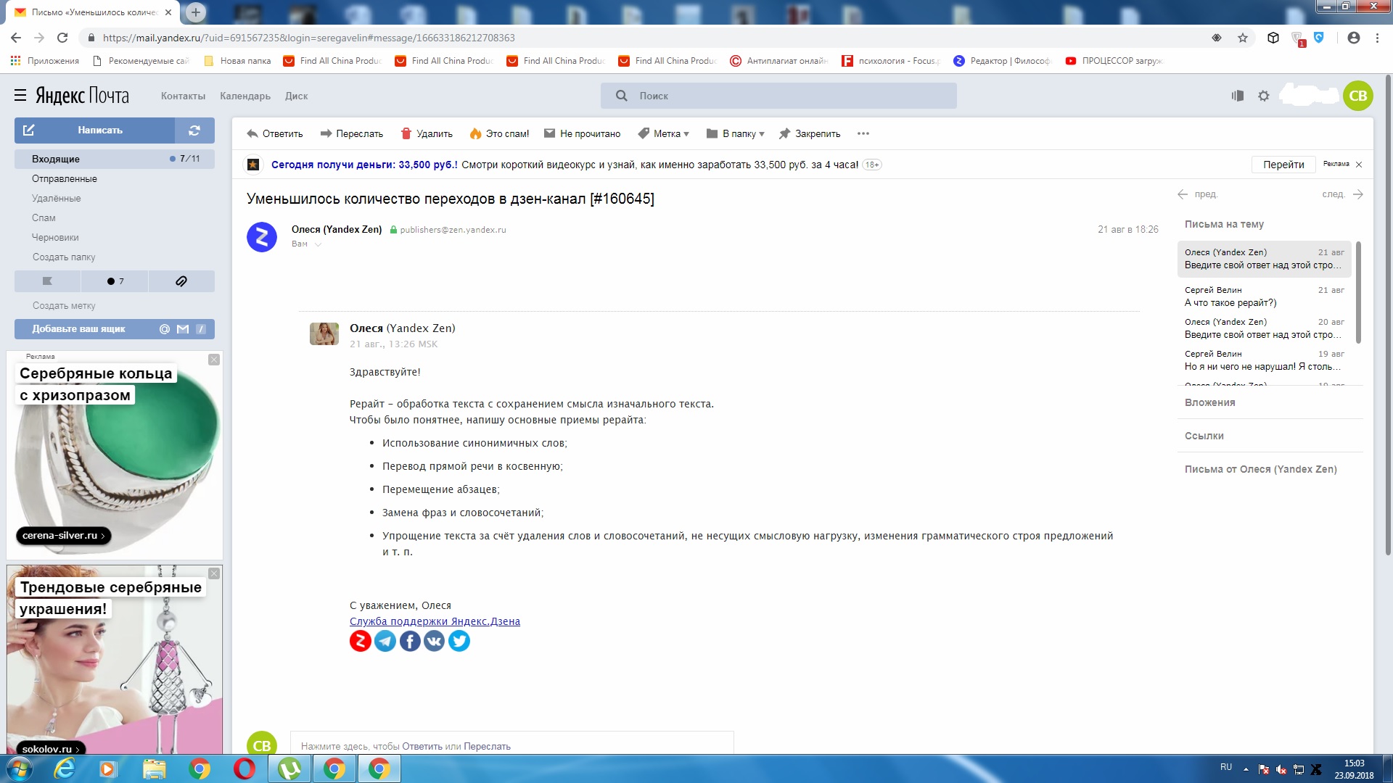Open the Черновики folder

(55, 237)
